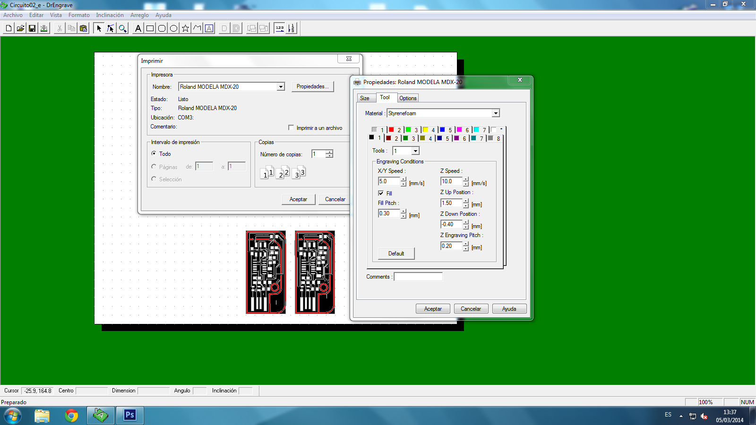Image resolution: width=756 pixels, height=425 pixels.
Task: Click the horizontal 123 text direction icon
Action: [x=280, y=28]
